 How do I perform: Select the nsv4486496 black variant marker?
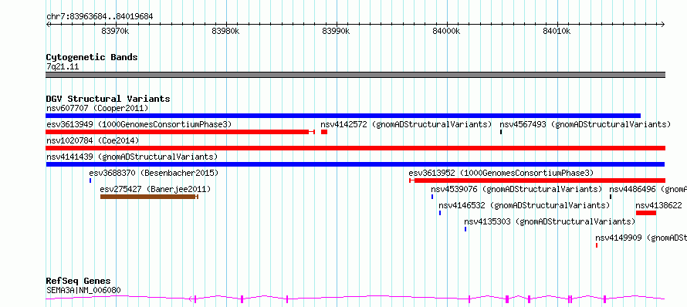click(611, 197)
